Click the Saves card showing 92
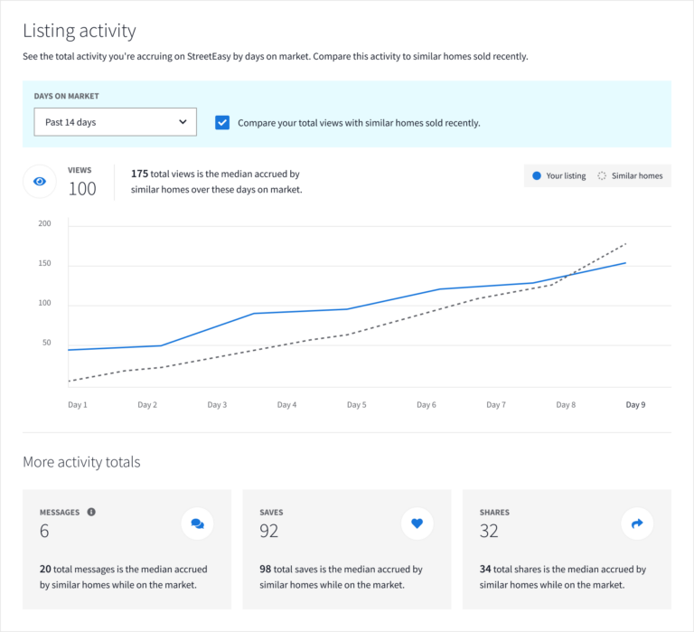Viewport: 694px width, 632px height. click(x=346, y=548)
